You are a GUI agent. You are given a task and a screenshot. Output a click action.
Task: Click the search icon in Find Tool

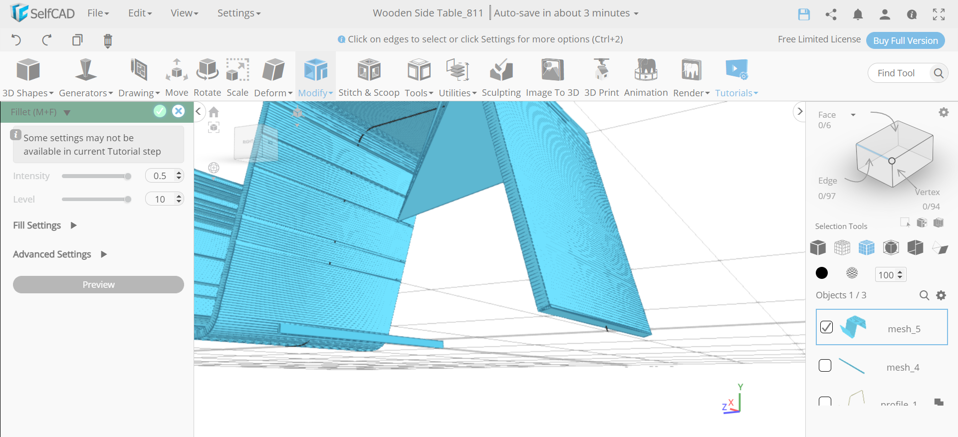pyautogui.click(x=939, y=73)
